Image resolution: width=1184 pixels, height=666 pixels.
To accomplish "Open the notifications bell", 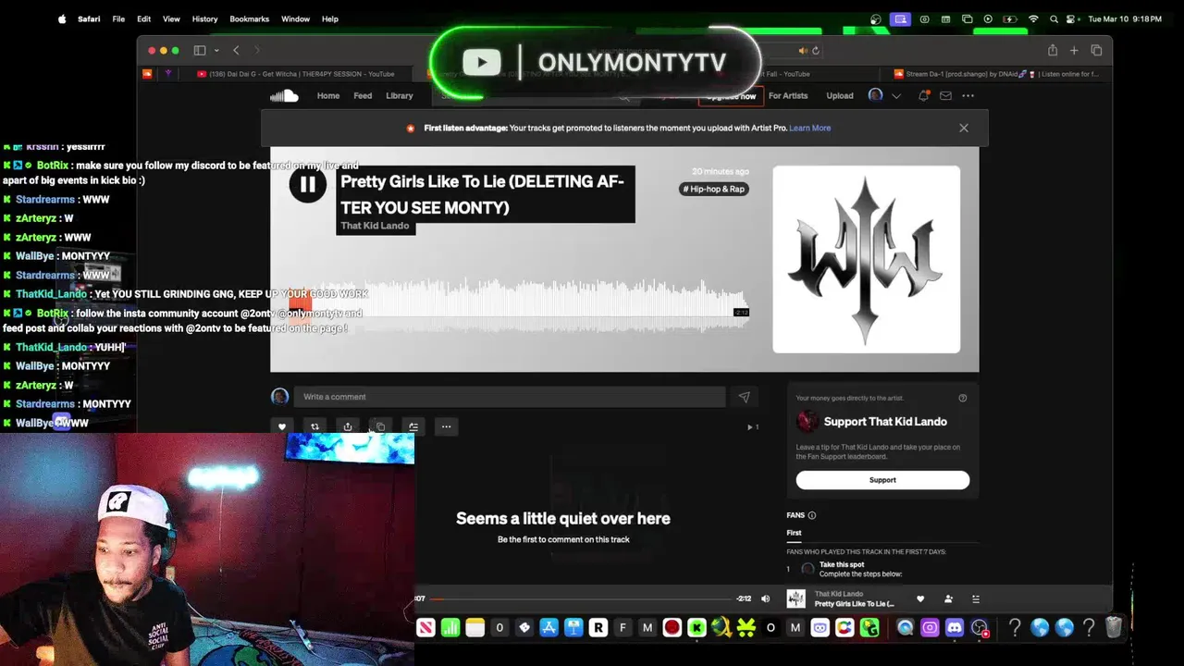I will click(923, 95).
